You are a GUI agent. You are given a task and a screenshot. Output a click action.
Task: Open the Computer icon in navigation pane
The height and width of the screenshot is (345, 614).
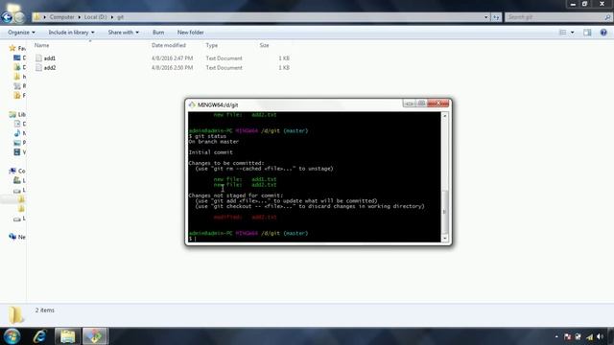pos(12,171)
